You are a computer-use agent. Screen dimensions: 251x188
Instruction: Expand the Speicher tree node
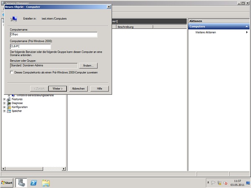coord(4,111)
